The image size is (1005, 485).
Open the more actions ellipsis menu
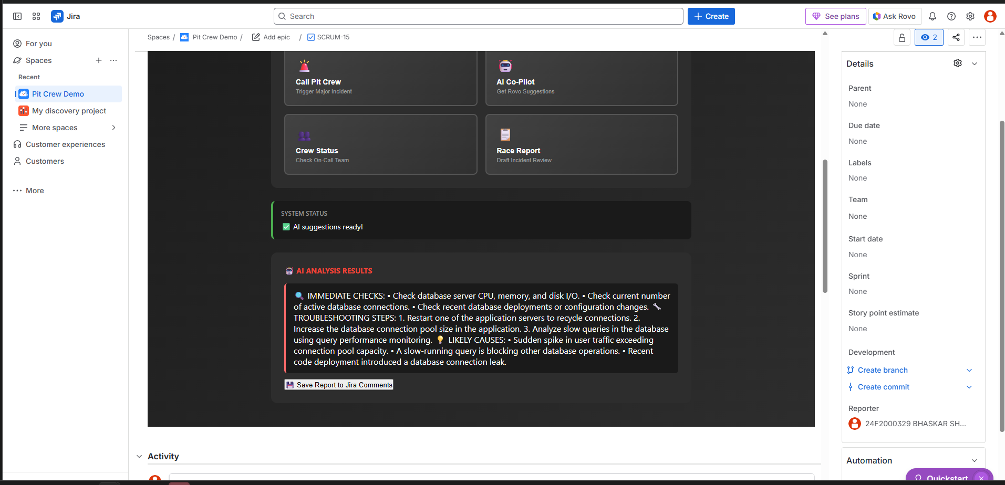coord(977,37)
